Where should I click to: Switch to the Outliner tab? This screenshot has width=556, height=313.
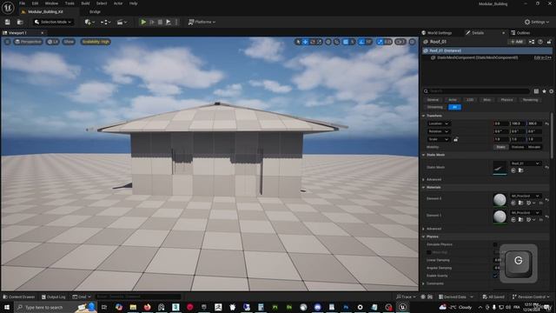(x=520, y=33)
